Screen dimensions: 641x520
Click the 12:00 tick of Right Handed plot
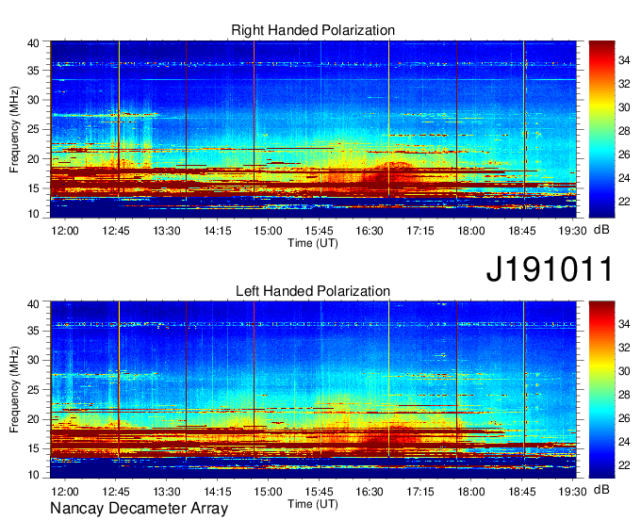tap(65, 231)
